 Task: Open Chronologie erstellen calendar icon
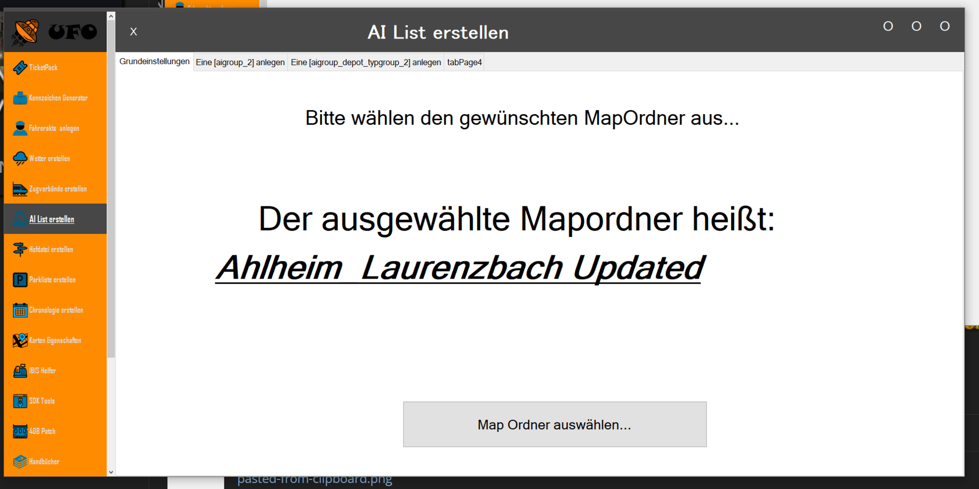click(x=20, y=310)
